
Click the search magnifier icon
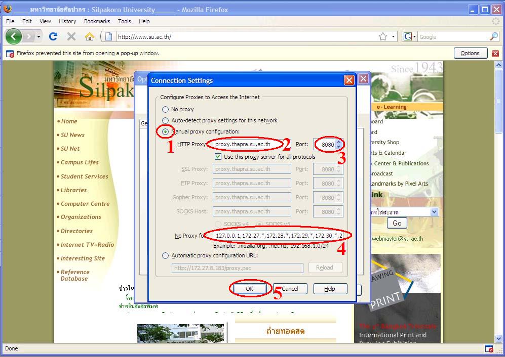click(x=494, y=37)
